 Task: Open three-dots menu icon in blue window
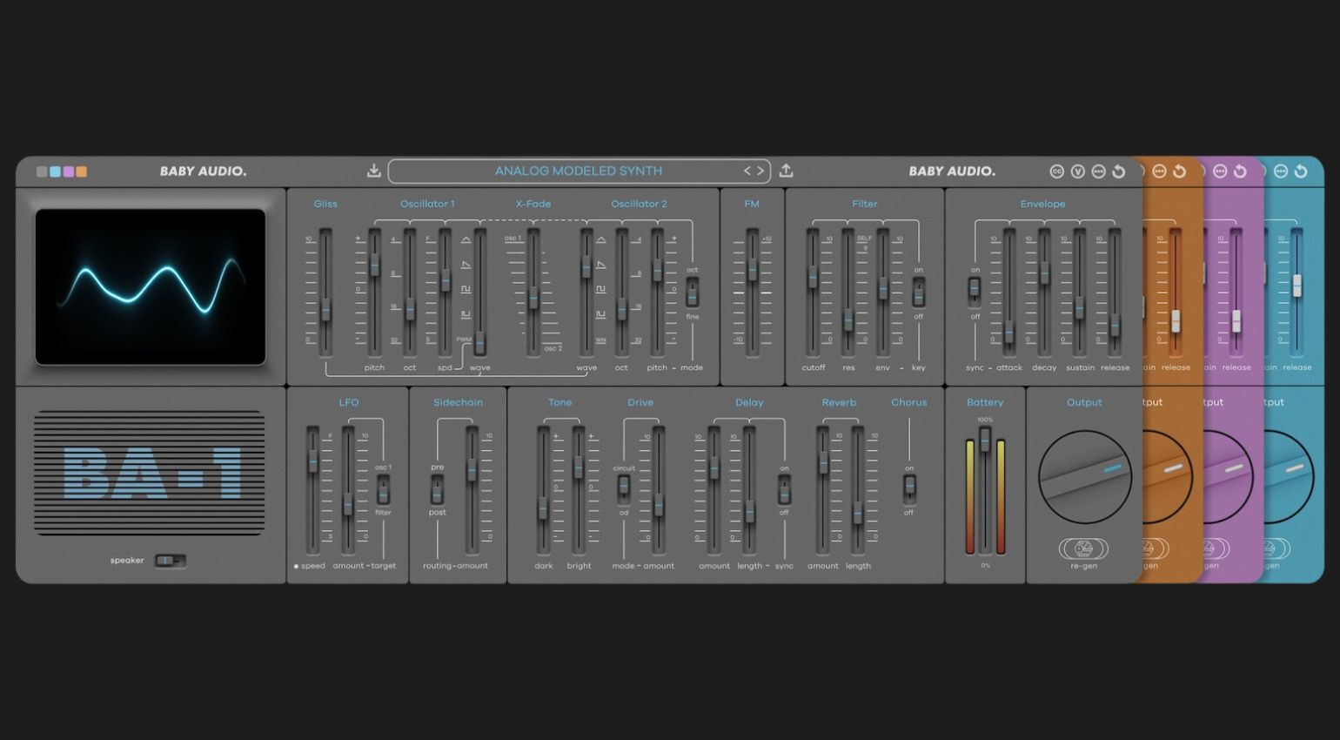tap(1281, 172)
